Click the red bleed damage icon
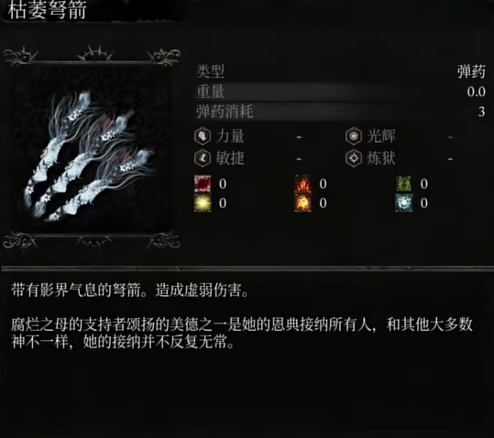Viewport: 494px width, 438px height. click(203, 184)
